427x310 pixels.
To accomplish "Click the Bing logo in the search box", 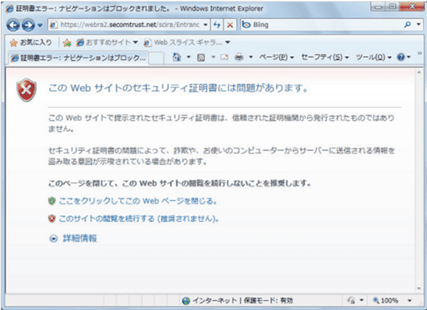I will click(246, 25).
